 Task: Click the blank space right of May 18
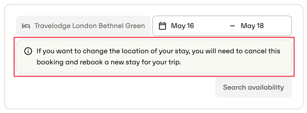point(277,26)
